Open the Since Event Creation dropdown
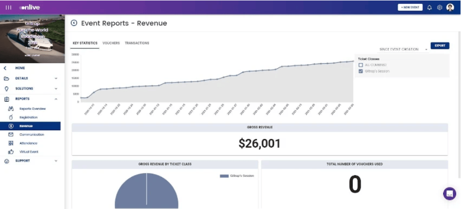The image size is (461, 209). point(403,49)
